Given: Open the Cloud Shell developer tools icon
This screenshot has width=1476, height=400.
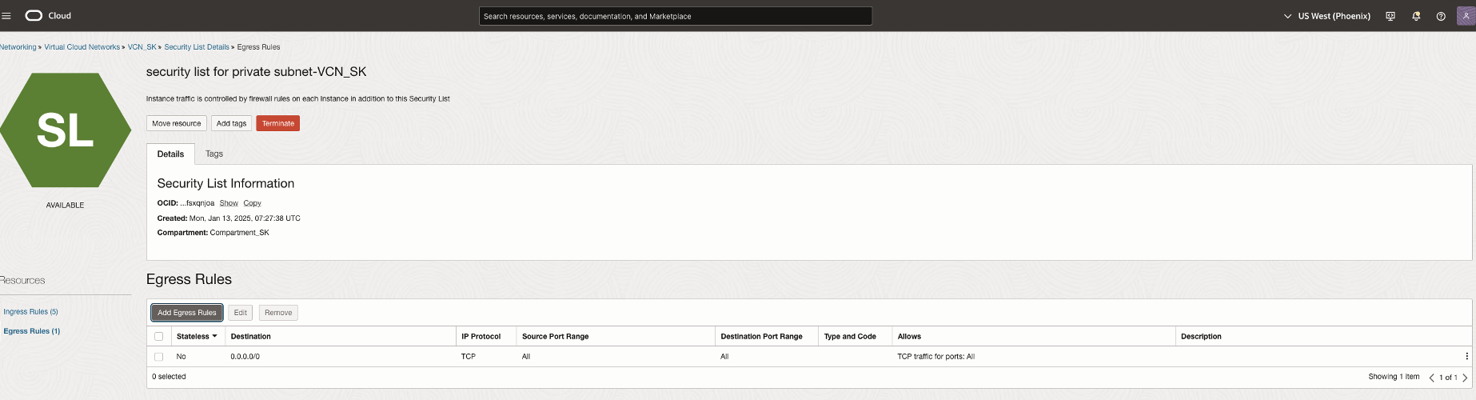Looking at the screenshot, I should [x=1390, y=16].
